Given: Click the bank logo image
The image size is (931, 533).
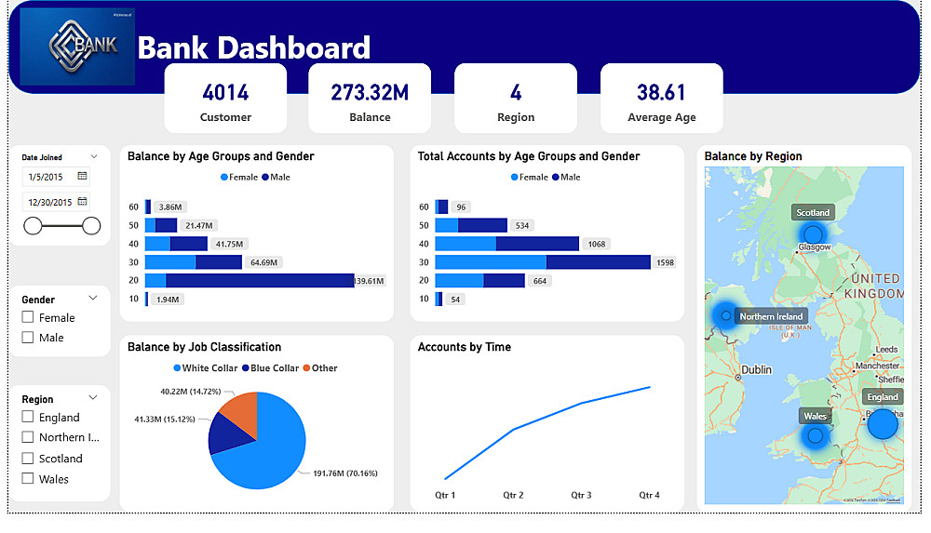Looking at the screenshot, I should [77, 47].
